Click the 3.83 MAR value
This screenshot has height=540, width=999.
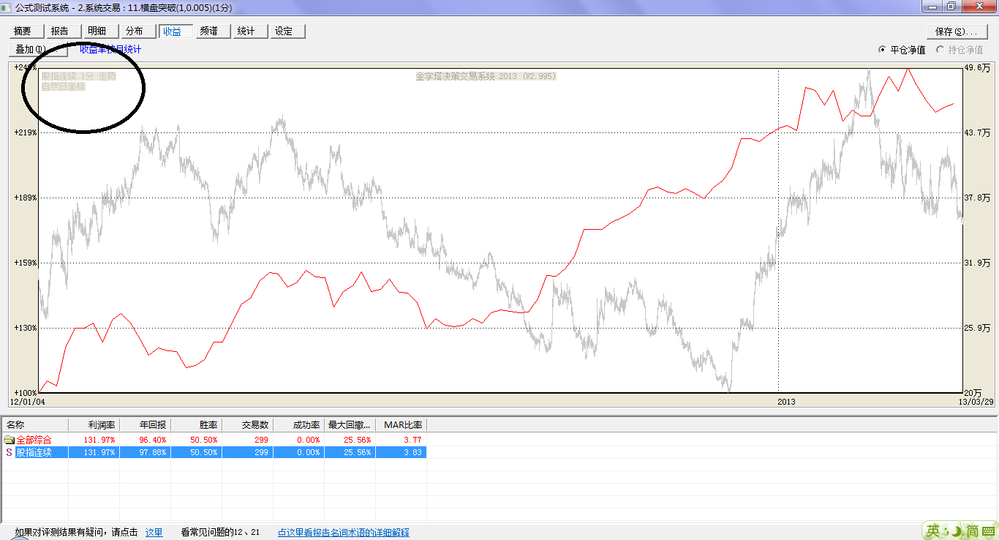(412, 452)
